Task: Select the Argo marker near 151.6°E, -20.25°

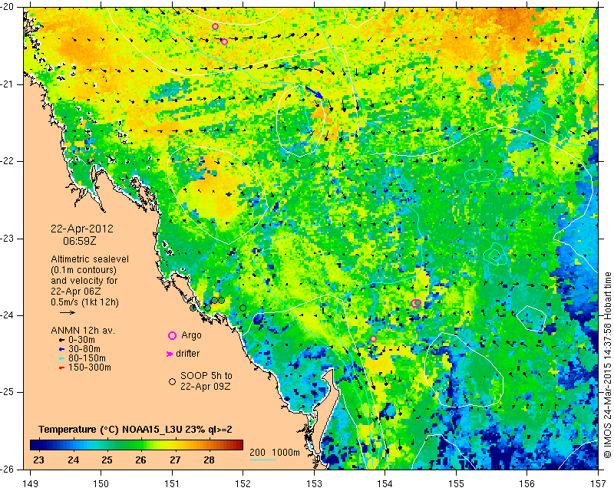Action: click(x=215, y=27)
